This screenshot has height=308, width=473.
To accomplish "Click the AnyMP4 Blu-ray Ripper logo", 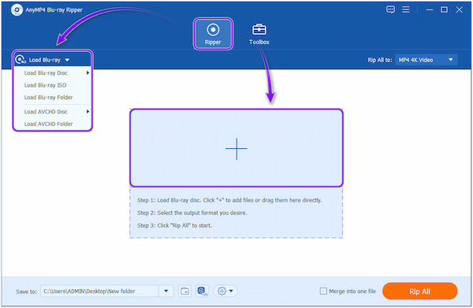I will pos(17,10).
